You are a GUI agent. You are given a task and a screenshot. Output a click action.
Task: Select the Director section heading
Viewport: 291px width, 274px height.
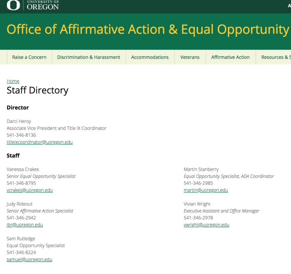coord(18,107)
